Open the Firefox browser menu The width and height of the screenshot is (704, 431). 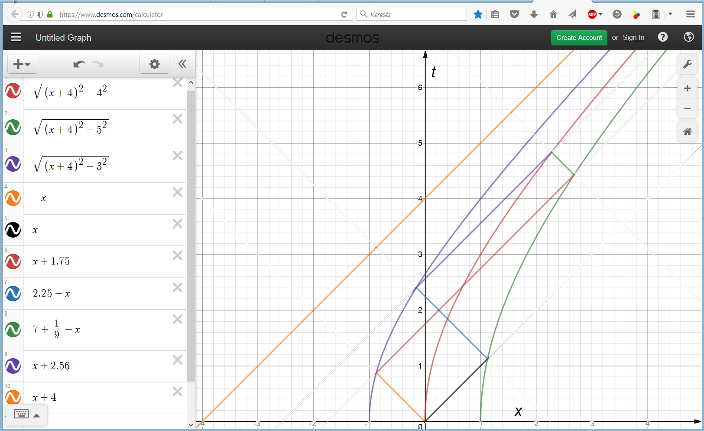point(691,14)
